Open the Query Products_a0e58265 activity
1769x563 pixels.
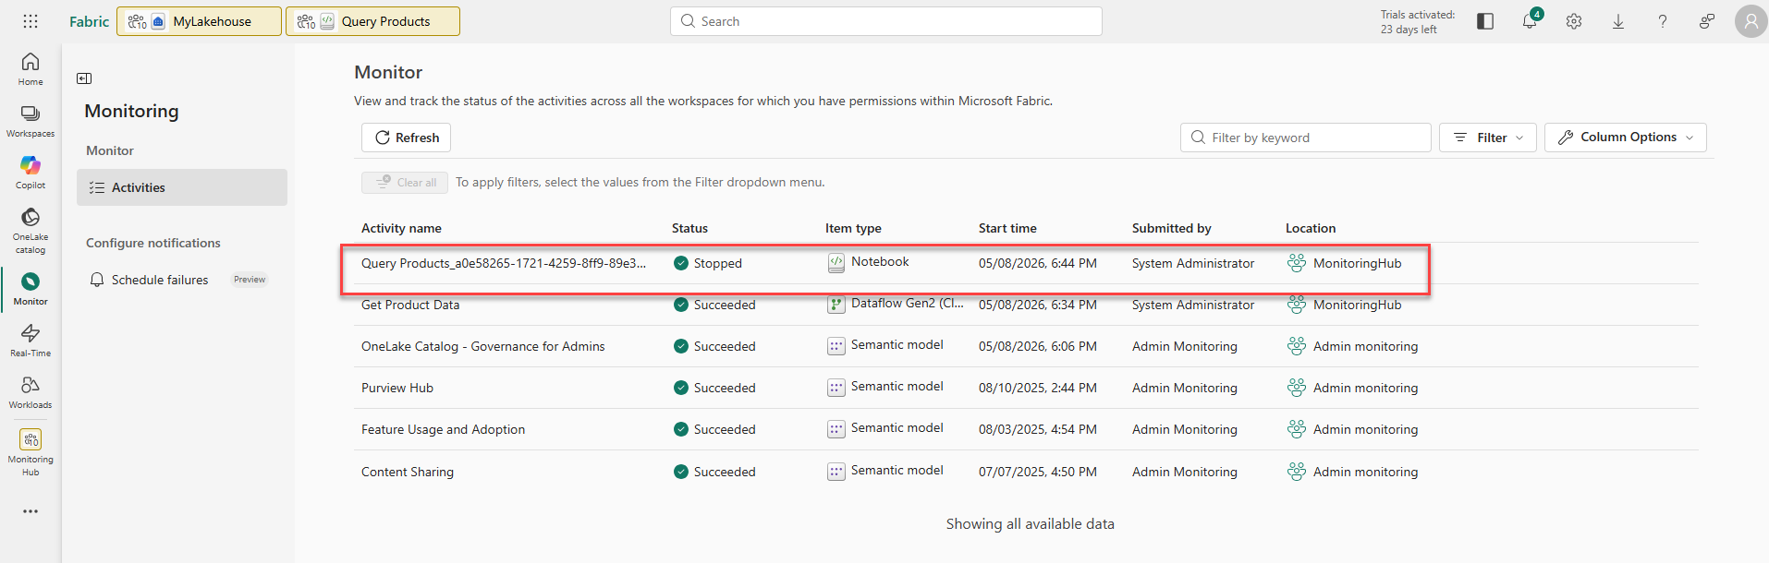(x=504, y=263)
